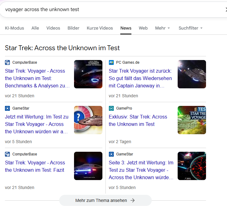Click 'vor 5 Stunden' under Seite 3 article
The width and height of the screenshot is (227, 213).
pyautogui.click(x=122, y=187)
